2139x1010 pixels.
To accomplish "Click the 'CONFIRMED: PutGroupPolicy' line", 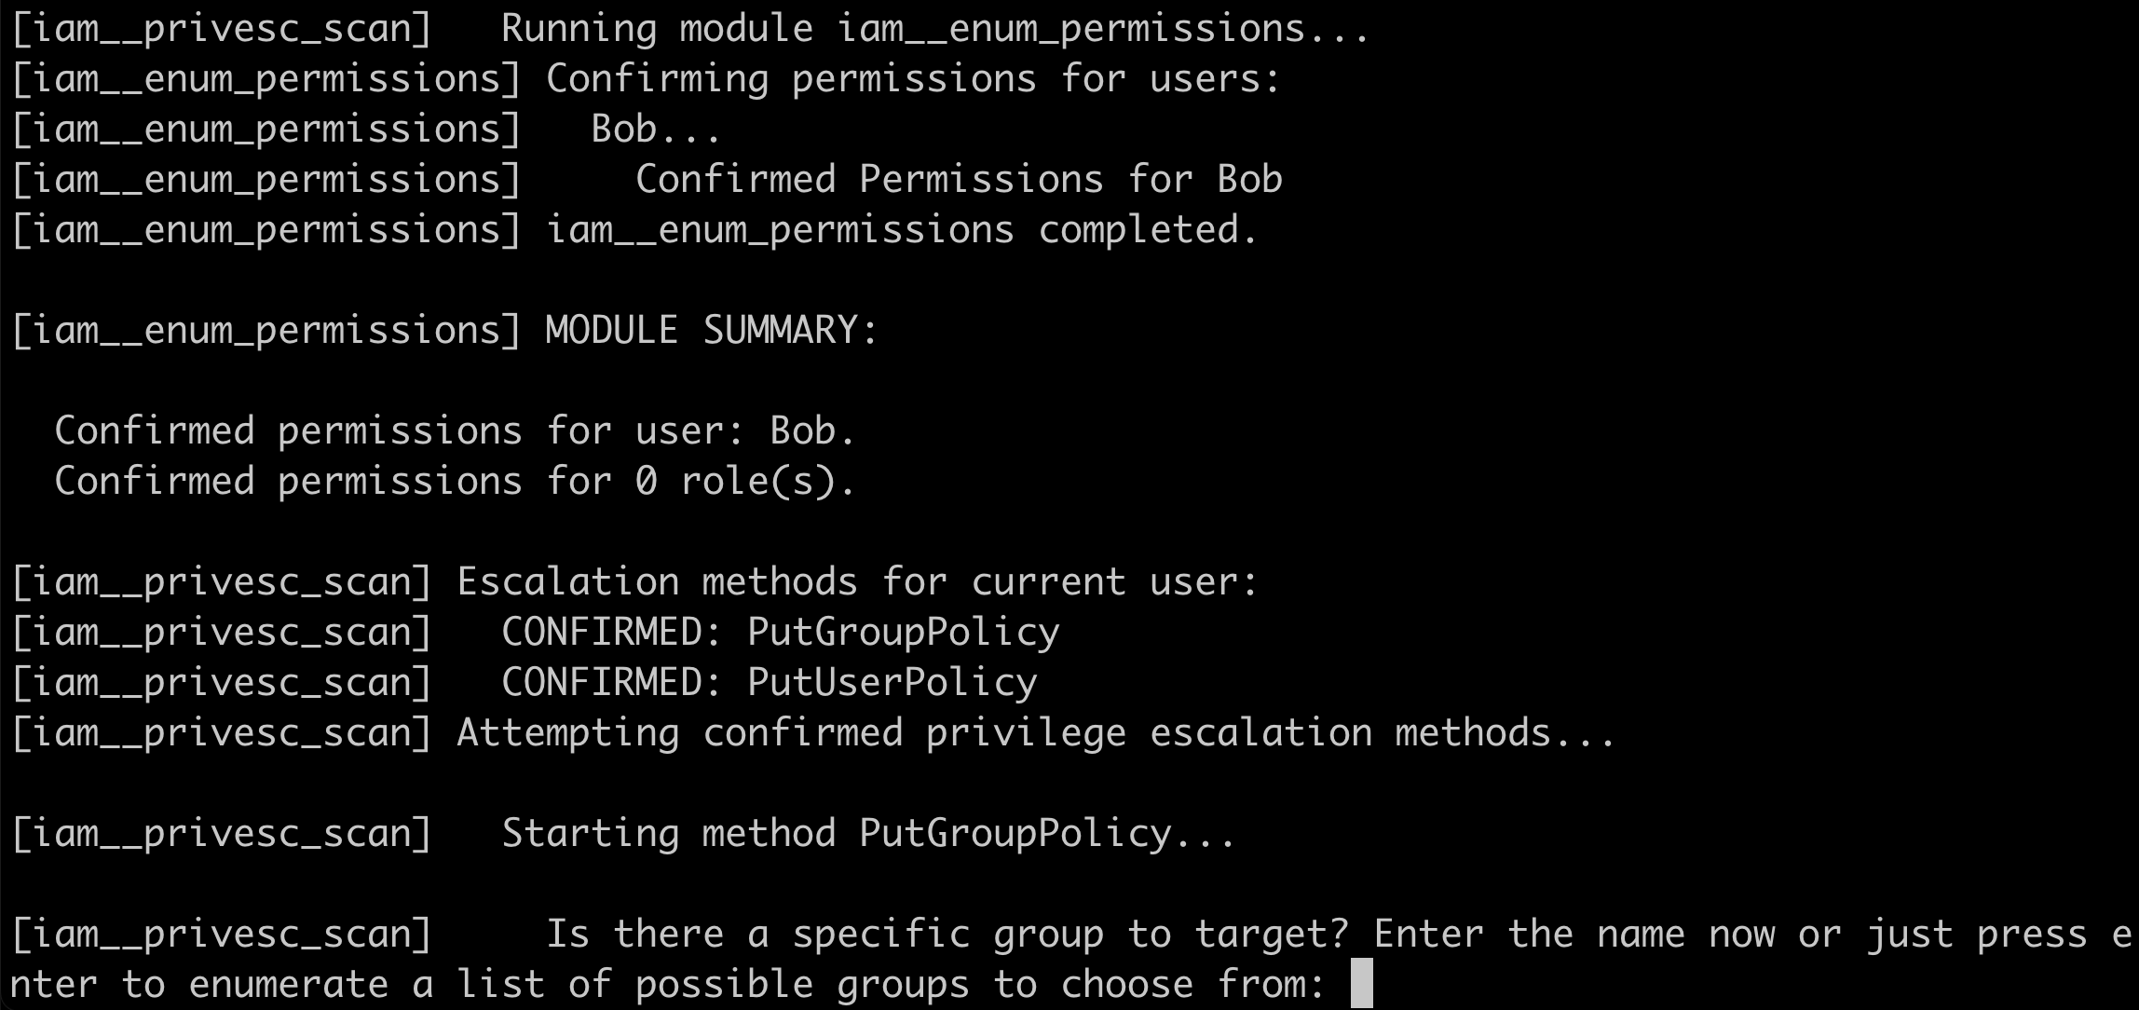I will 780,633.
